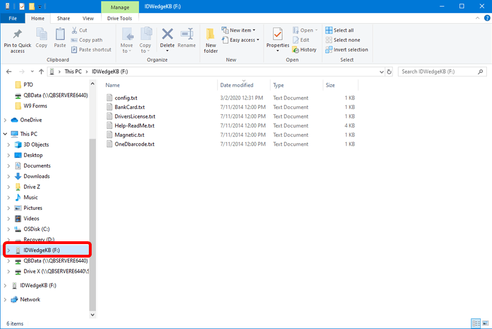
Task: Open OSDisk (C:) in navigation pane
Action: point(37,229)
